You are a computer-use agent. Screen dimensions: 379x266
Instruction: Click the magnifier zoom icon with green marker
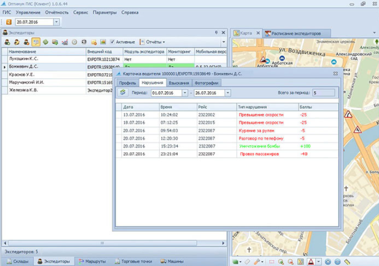[281, 261]
